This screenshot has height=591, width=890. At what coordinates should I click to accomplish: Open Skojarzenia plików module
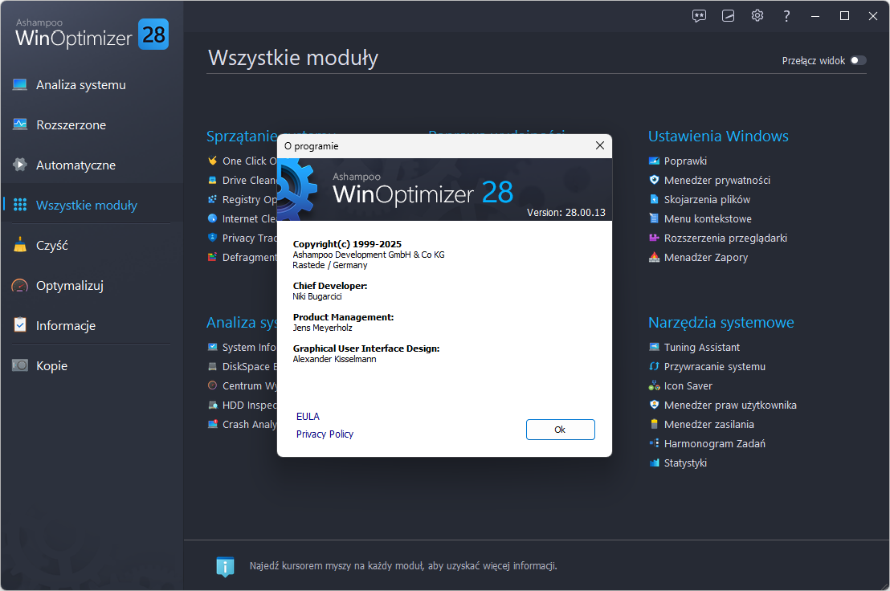(x=707, y=200)
